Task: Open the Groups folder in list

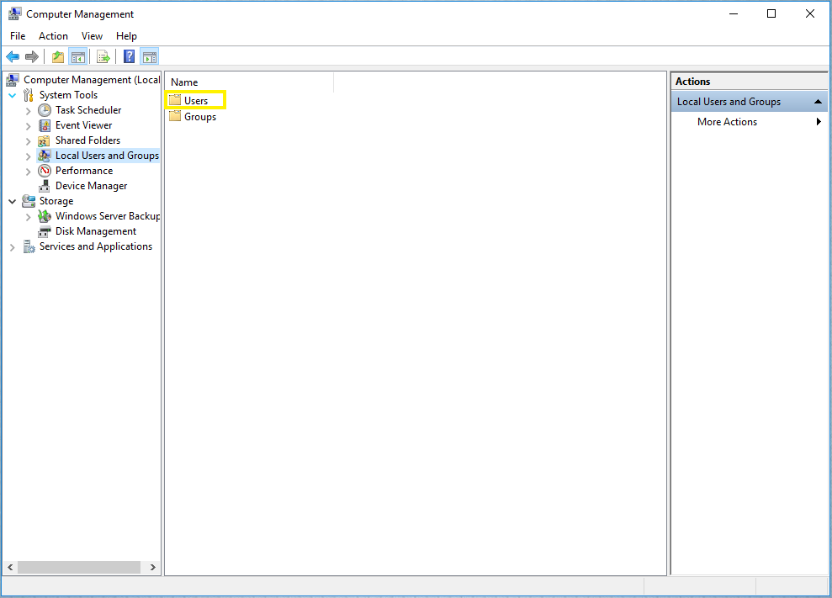Action: [199, 117]
